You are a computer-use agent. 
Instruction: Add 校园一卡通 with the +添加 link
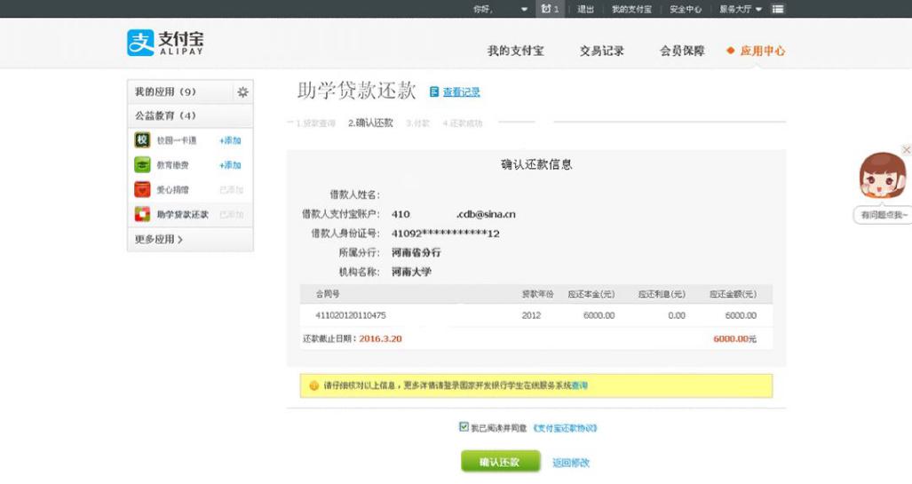point(230,140)
